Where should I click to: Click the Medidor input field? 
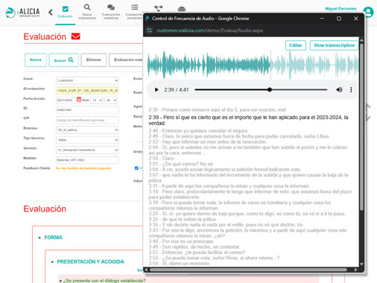[x=87, y=160]
